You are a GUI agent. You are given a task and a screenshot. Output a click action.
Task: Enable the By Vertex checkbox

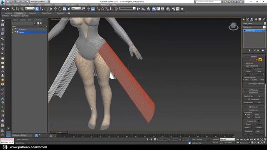click(x=245, y=63)
